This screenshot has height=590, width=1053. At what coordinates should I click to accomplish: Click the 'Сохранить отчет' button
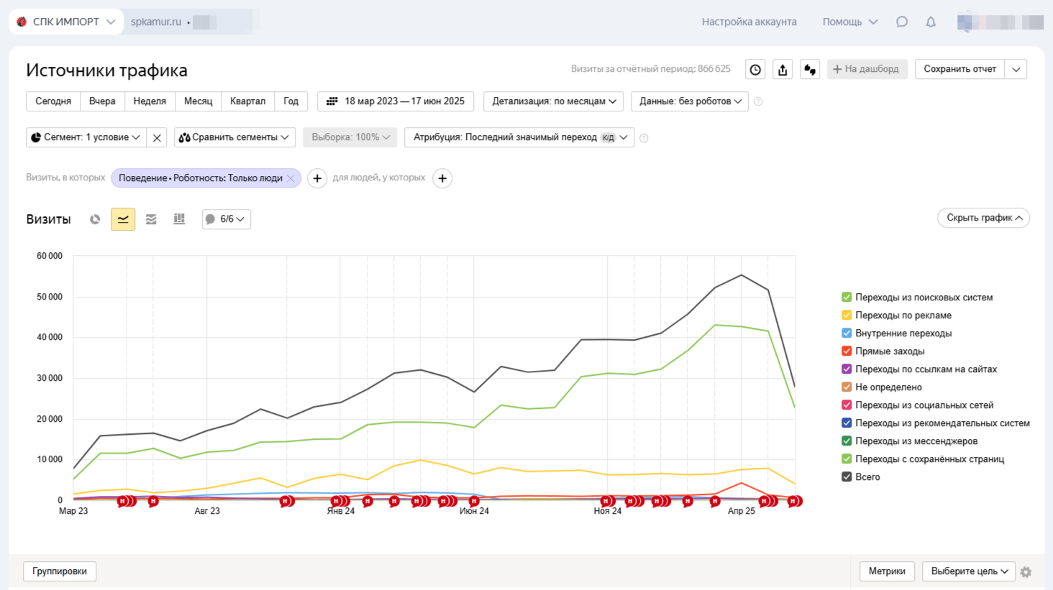959,69
